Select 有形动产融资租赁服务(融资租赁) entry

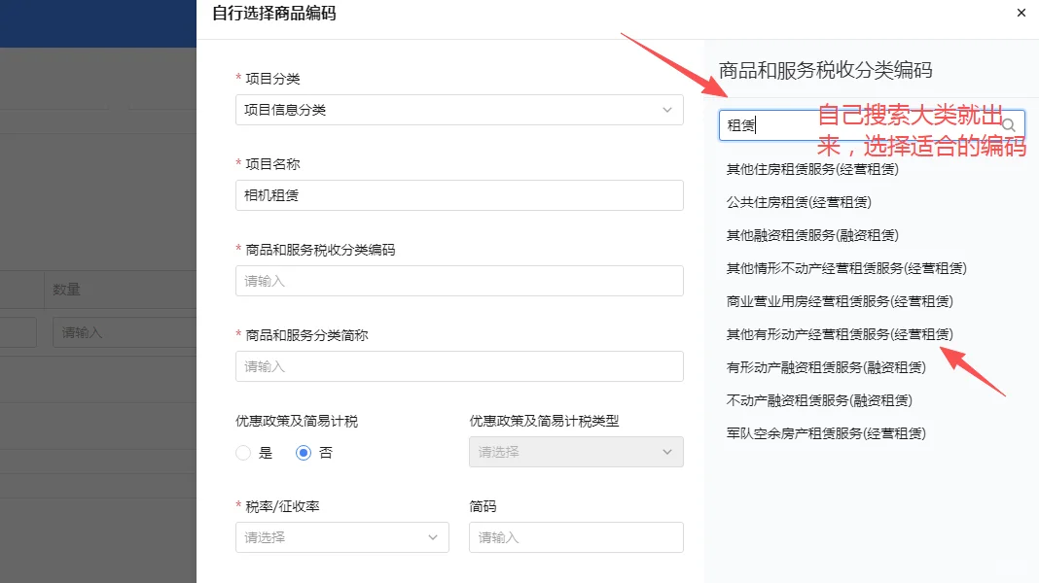pos(823,366)
